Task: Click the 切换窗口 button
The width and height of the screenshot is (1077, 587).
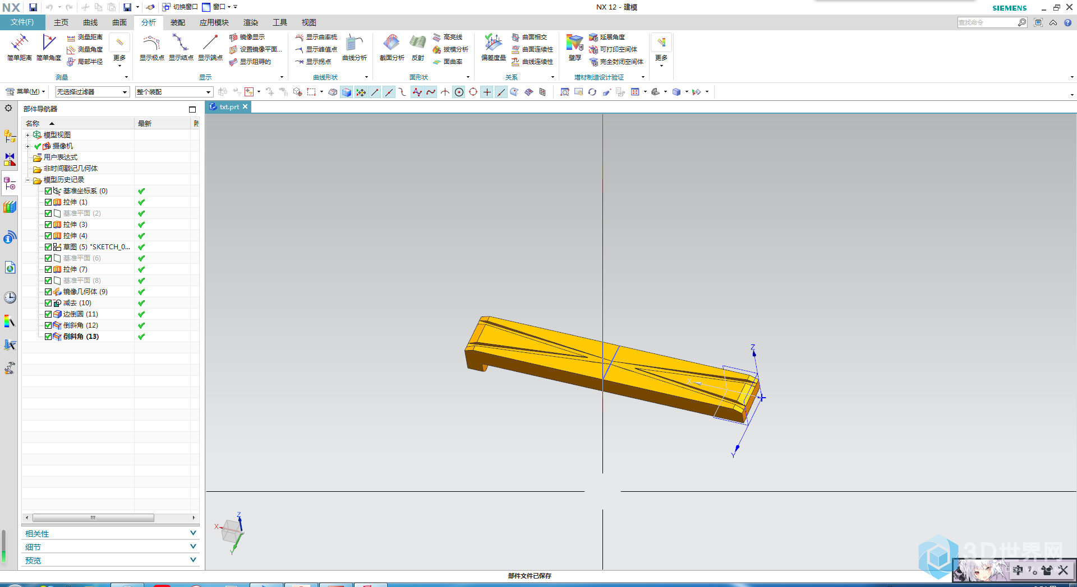Action: 180,7
